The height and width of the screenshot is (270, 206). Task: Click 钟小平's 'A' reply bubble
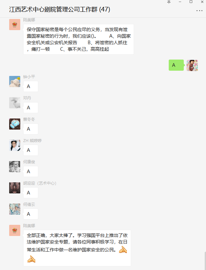31,86
